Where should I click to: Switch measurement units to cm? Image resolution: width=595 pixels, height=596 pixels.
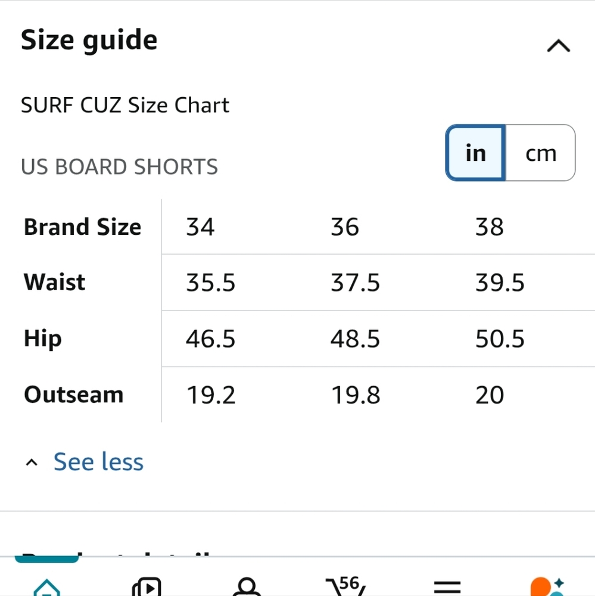pyautogui.click(x=540, y=153)
